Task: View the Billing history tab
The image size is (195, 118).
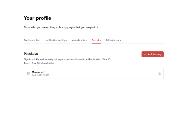Action: (x=113, y=40)
